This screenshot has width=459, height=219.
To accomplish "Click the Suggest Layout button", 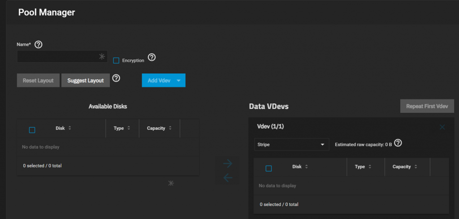I will [86, 81].
